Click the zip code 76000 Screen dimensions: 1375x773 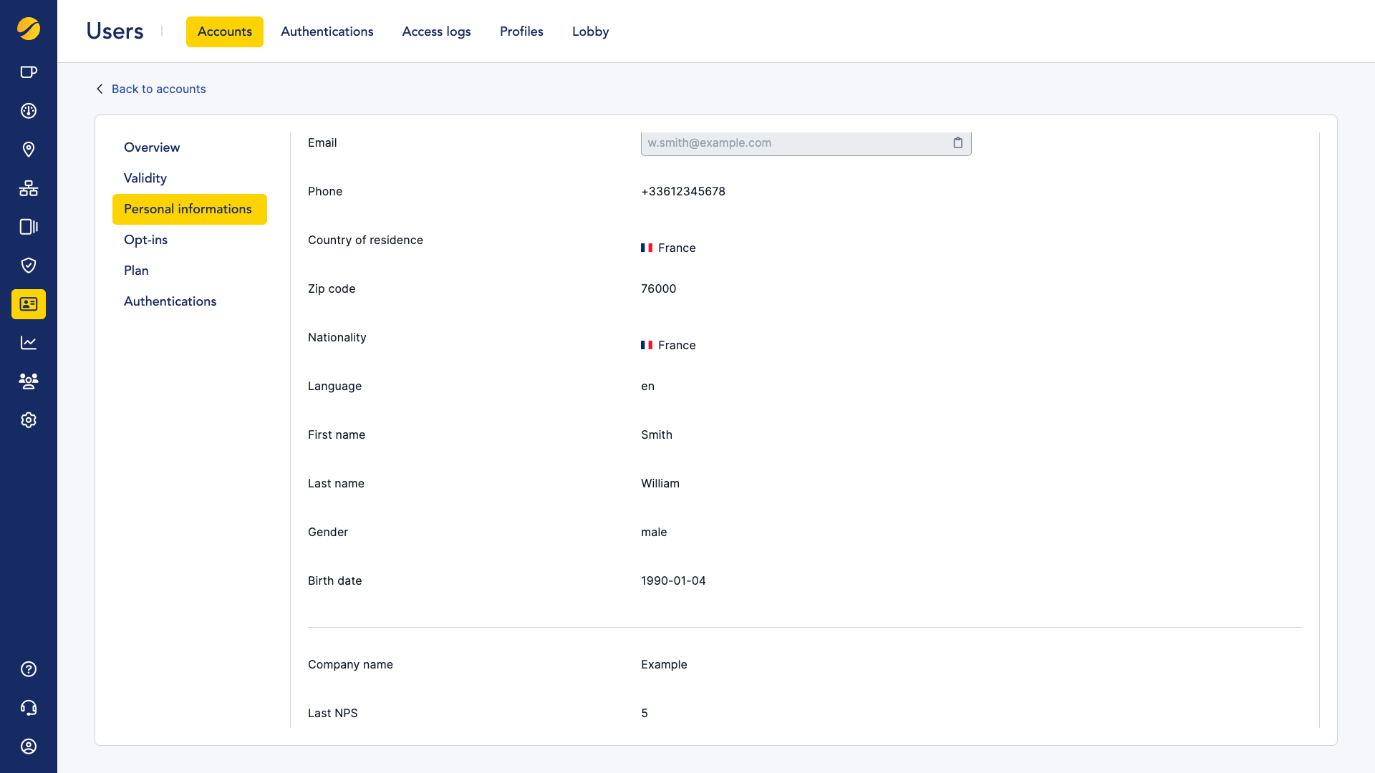(x=659, y=288)
